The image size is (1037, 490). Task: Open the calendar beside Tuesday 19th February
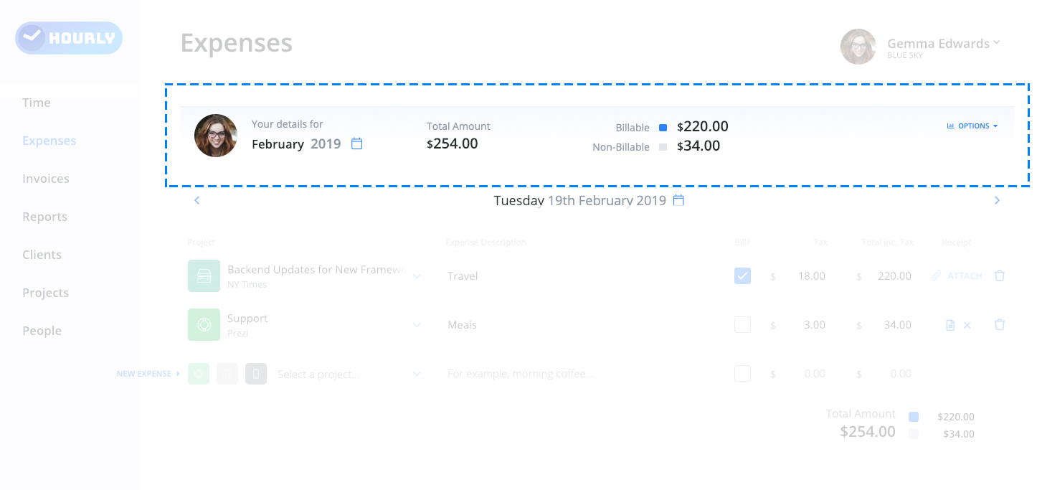(x=678, y=200)
